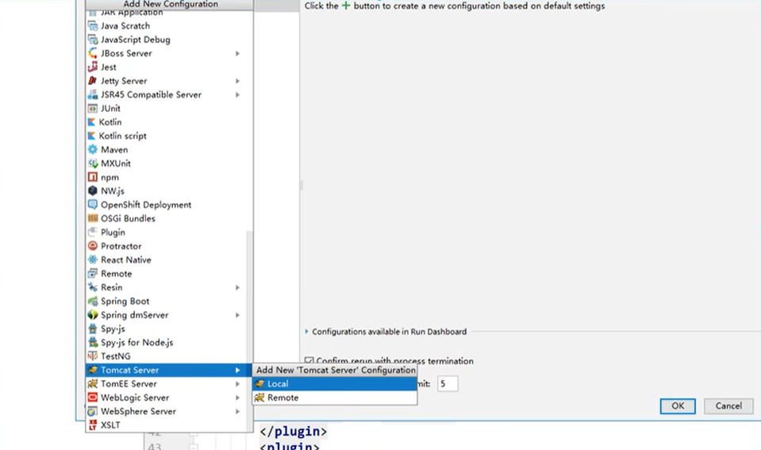
Task: Dismiss dialog with Cancel button
Action: [728, 406]
